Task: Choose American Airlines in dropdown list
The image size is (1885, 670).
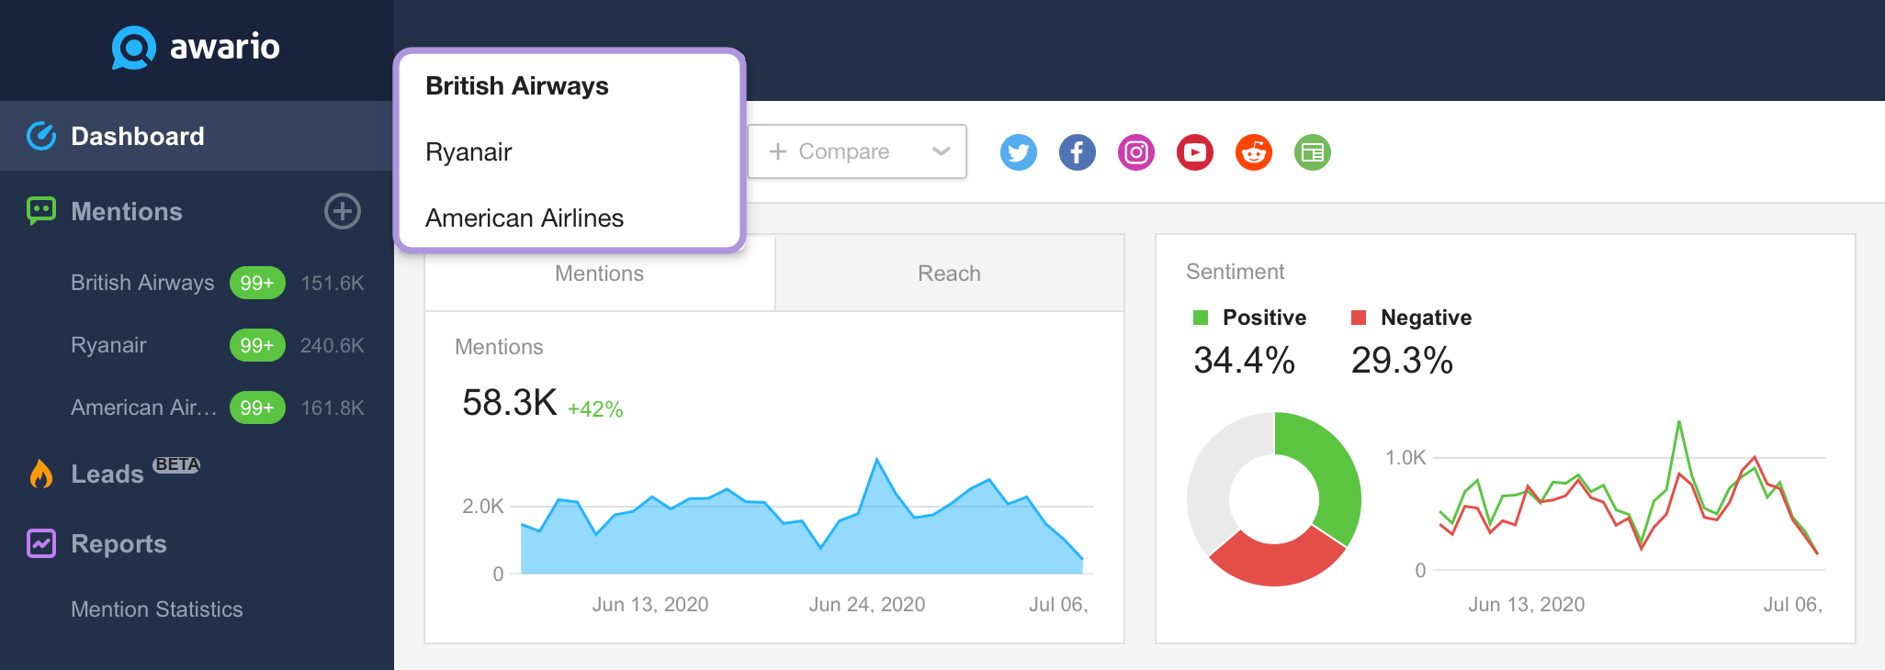Action: pos(525,218)
